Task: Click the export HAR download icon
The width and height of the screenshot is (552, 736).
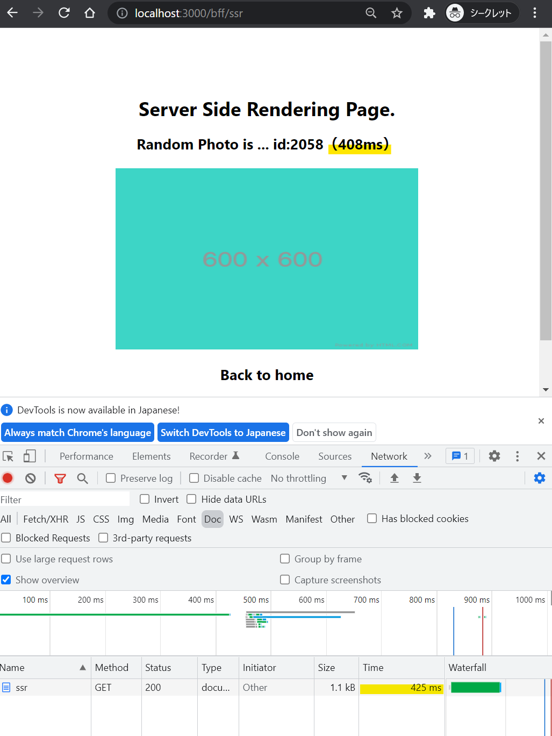Action: click(x=417, y=478)
